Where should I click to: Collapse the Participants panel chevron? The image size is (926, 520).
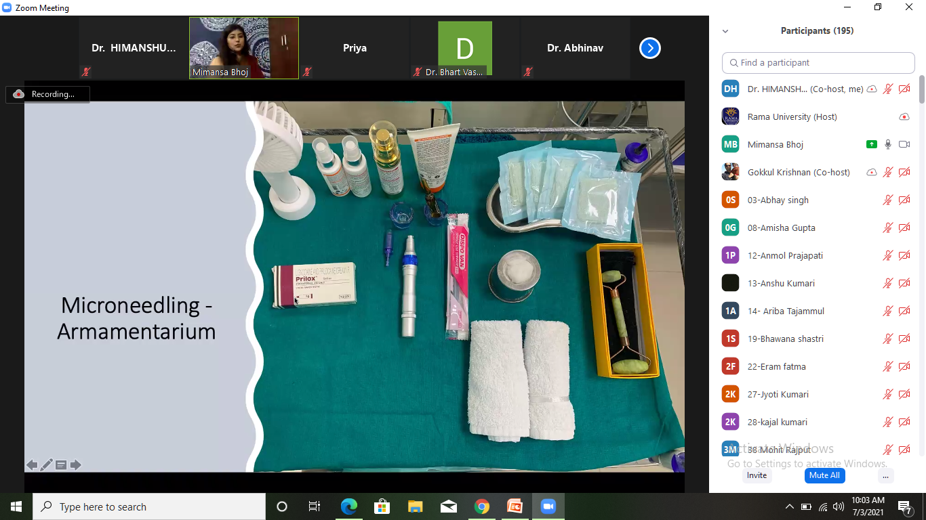(725, 31)
